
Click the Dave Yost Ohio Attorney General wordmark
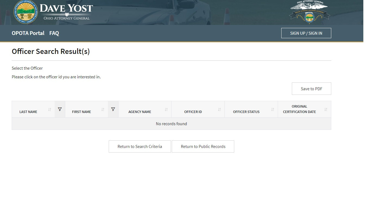pyautogui.click(x=66, y=12)
